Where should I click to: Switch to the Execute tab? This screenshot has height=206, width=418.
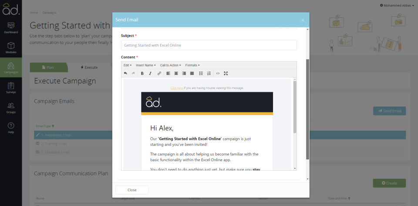pyautogui.click(x=89, y=68)
